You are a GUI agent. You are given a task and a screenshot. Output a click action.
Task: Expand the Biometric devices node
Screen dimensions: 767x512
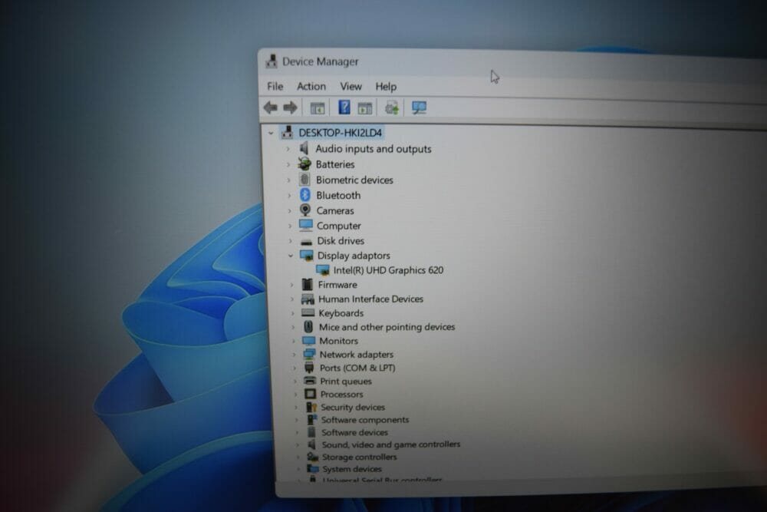click(x=289, y=180)
